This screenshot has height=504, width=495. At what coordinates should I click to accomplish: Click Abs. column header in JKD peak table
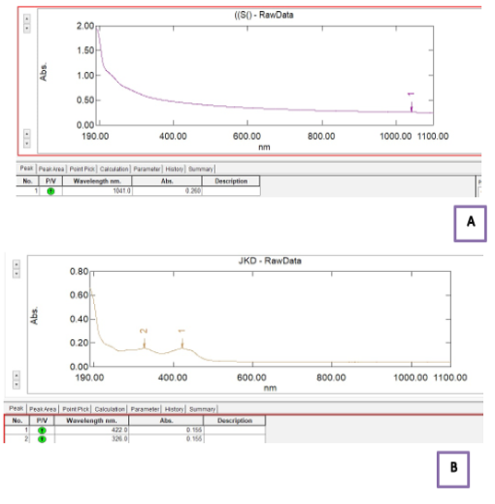coord(166,421)
